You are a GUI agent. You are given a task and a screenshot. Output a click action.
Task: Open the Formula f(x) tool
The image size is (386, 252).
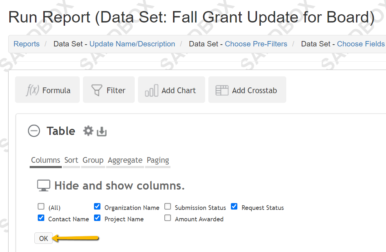[x=47, y=90]
